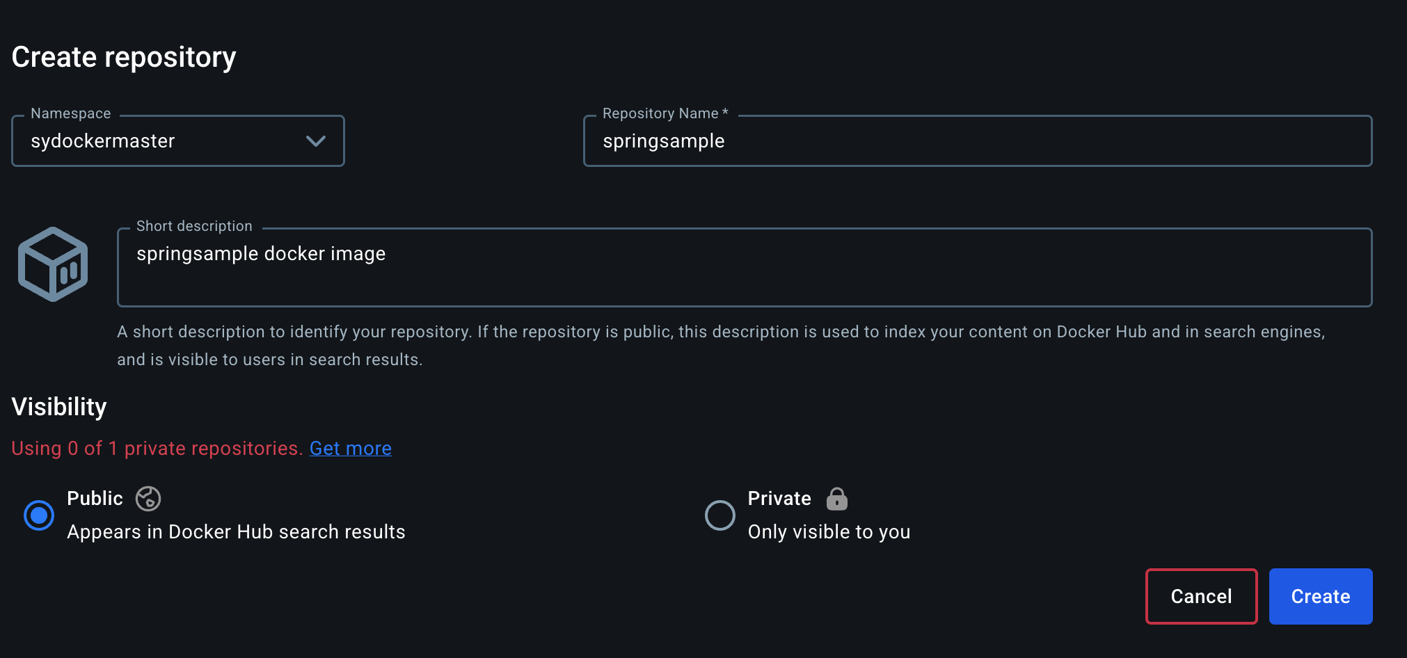Click the globe icon beside Public
Screen dimensions: 1407x658
point(148,499)
